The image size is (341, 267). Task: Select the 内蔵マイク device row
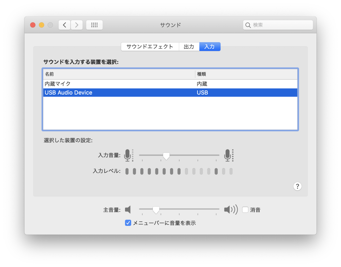tap(170, 84)
